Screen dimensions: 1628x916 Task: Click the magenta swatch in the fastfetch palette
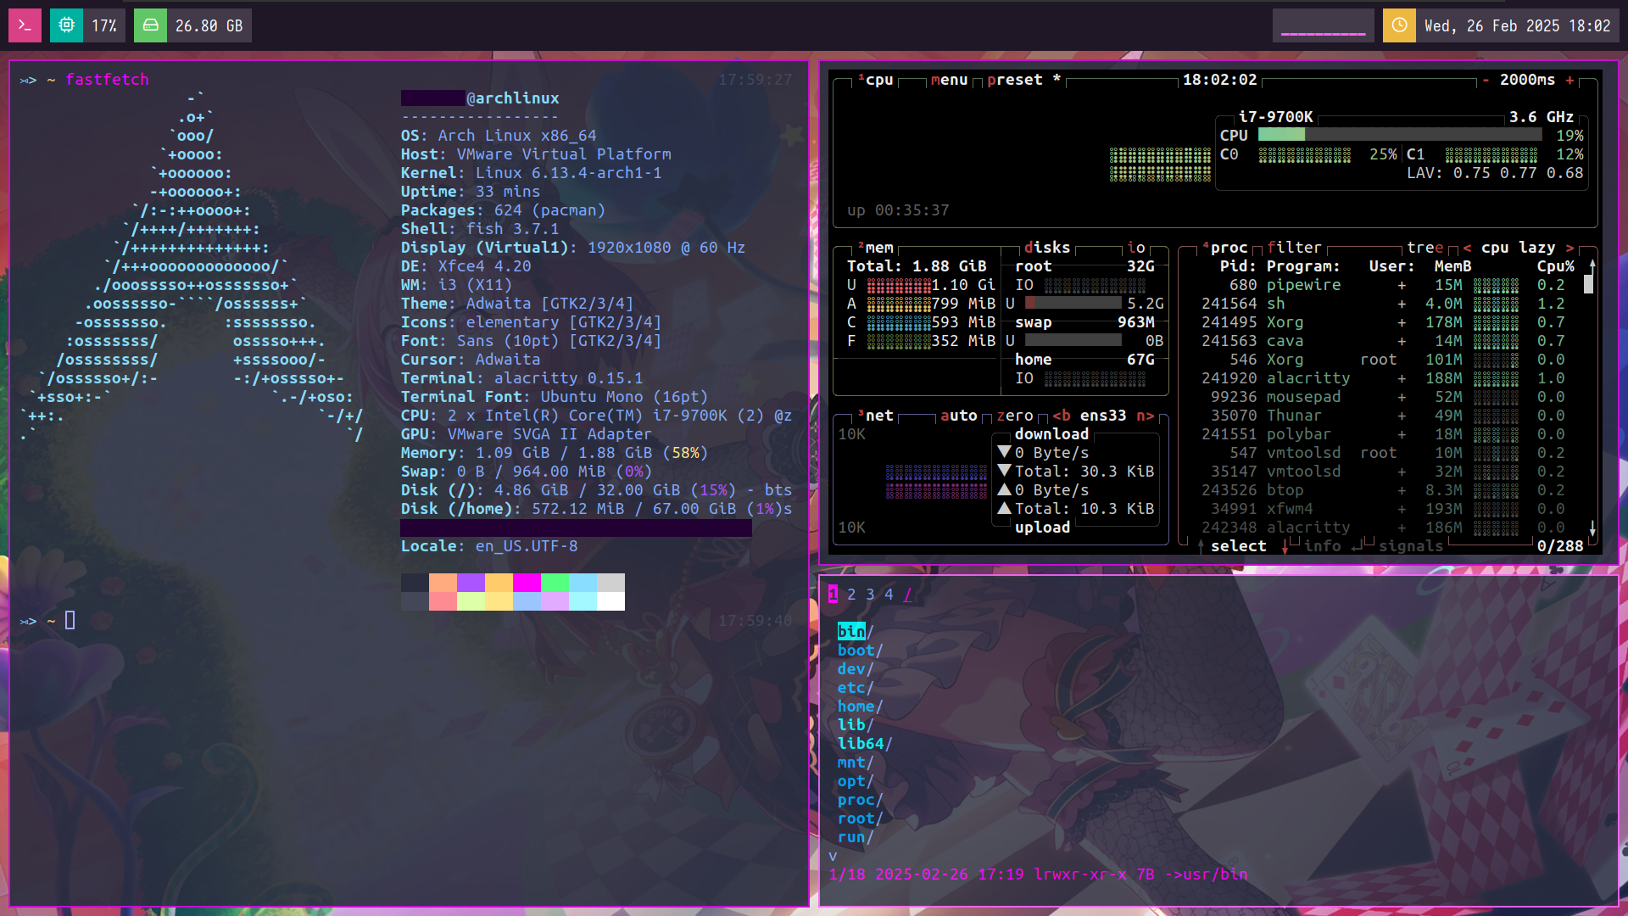[527, 583]
